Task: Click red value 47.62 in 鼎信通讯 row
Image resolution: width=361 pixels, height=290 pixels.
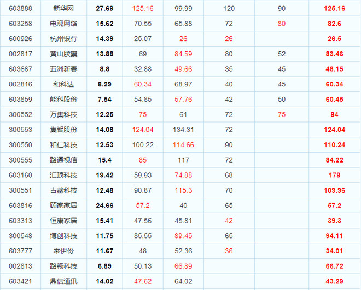Action: (143, 281)
